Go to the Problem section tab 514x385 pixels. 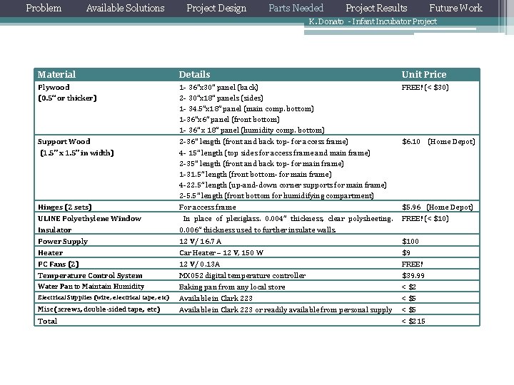point(44,8)
